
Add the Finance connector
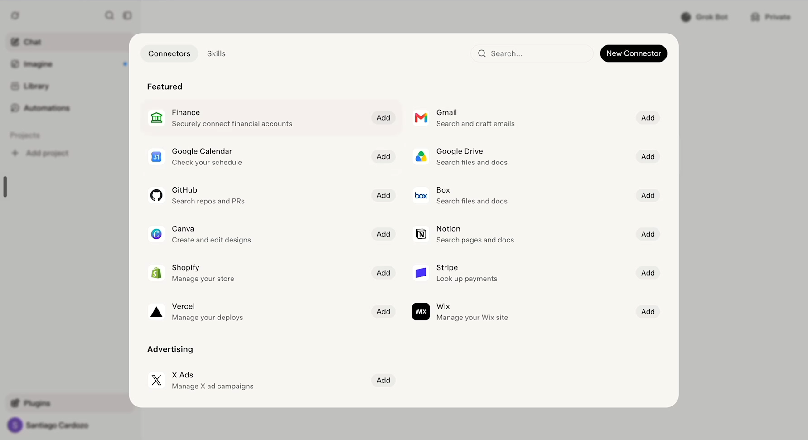coord(383,118)
